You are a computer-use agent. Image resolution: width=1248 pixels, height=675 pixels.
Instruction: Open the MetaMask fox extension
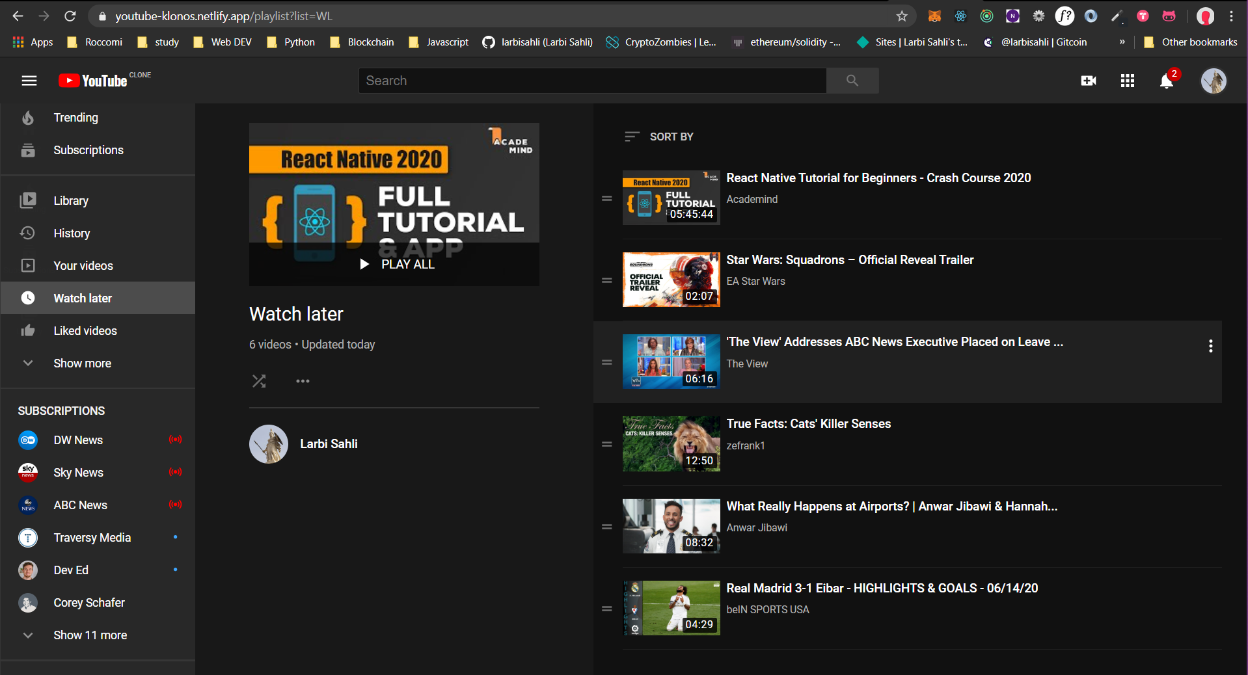point(934,16)
